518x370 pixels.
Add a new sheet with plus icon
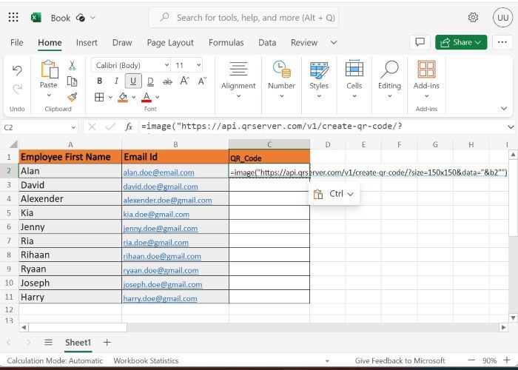click(x=107, y=342)
